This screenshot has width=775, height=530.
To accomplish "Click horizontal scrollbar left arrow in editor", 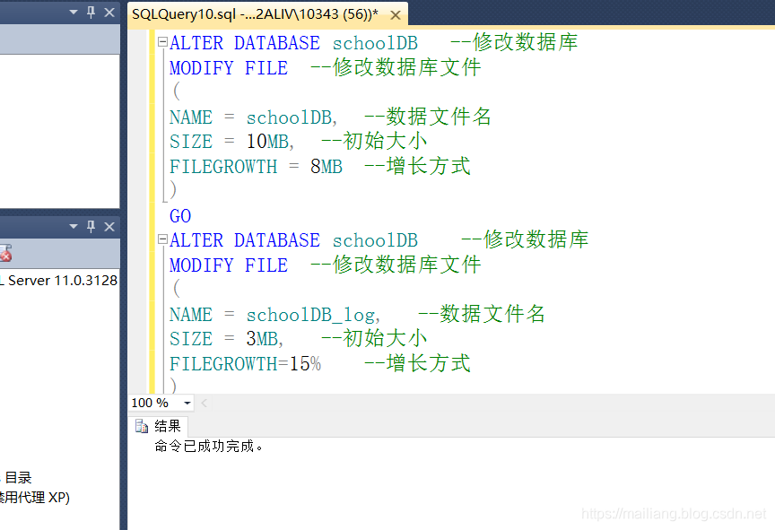I will point(205,403).
